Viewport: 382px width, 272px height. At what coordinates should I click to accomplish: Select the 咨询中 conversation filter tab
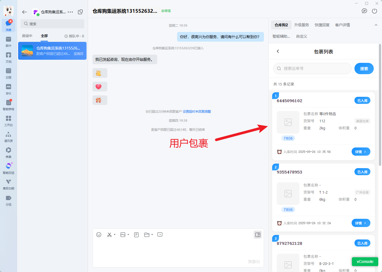pos(27,36)
